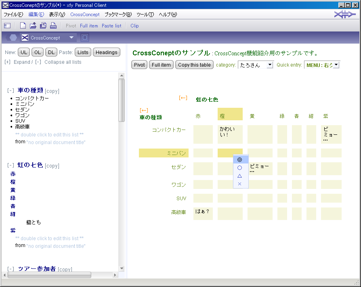Select the ミニバン row header in table
Image resolution: width=361 pixels, height=287 pixels.
coord(164,153)
